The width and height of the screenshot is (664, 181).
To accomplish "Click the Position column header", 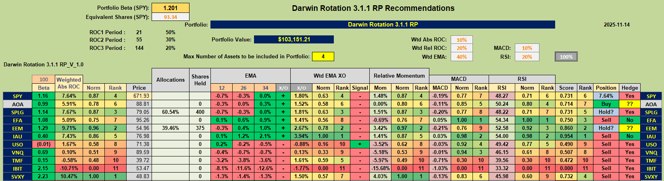I will click(606, 88).
